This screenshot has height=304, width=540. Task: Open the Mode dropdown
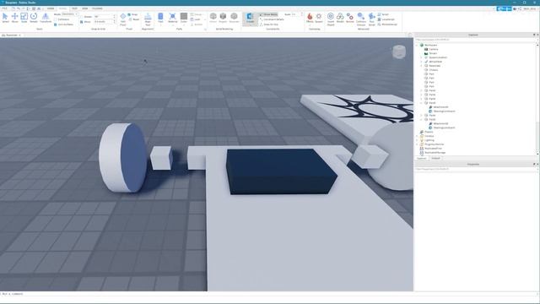(x=69, y=14)
